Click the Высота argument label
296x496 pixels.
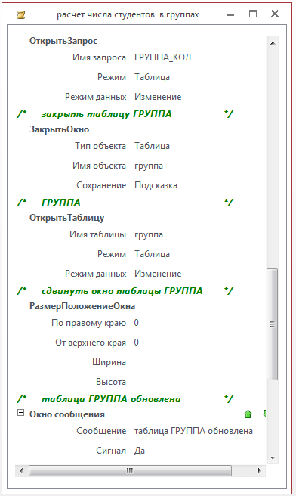point(111,382)
